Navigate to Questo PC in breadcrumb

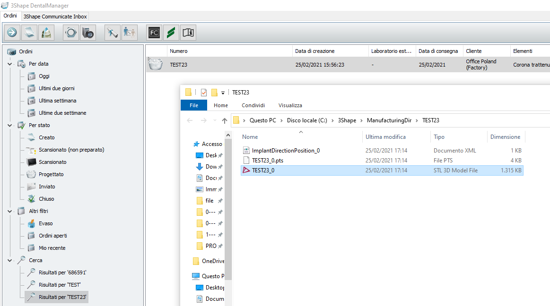click(263, 120)
